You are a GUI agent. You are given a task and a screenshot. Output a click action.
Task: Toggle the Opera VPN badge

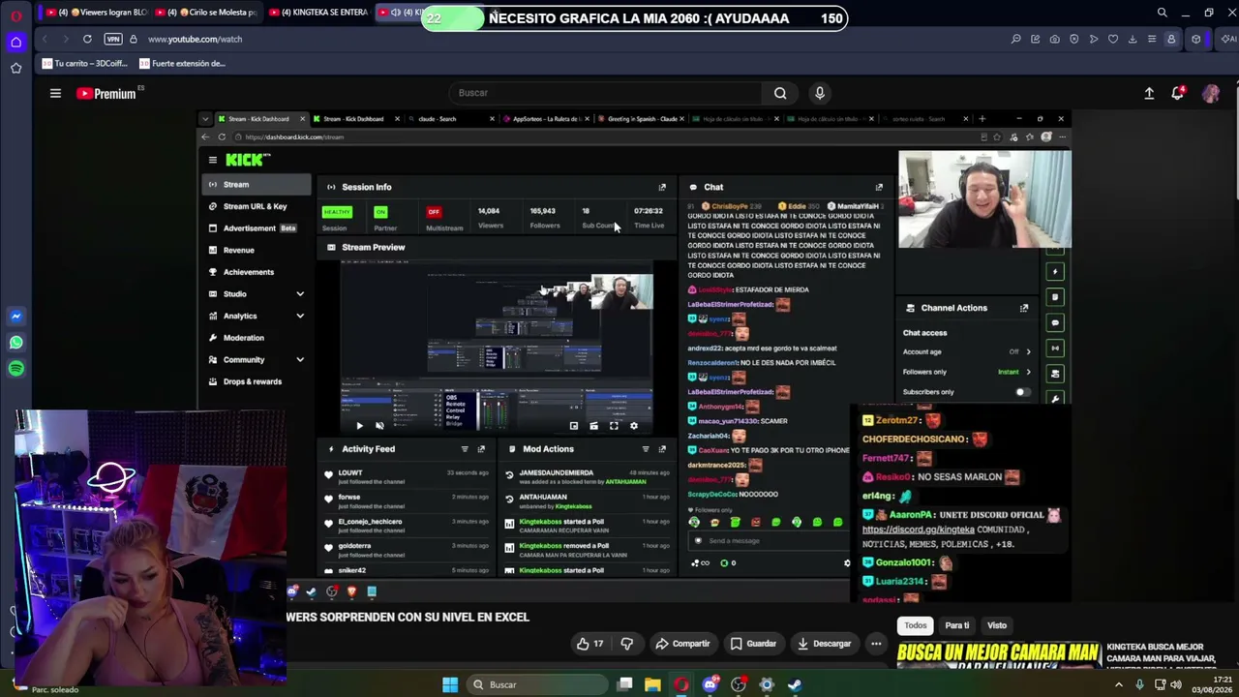(x=113, y=39)
